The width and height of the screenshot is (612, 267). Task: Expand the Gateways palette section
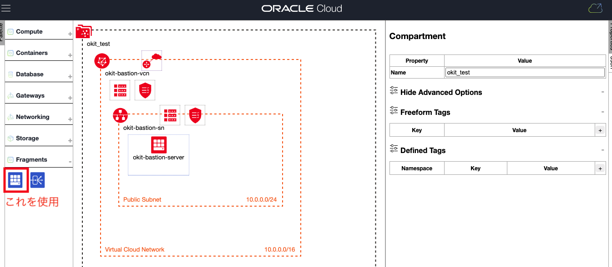click(70, 98)
